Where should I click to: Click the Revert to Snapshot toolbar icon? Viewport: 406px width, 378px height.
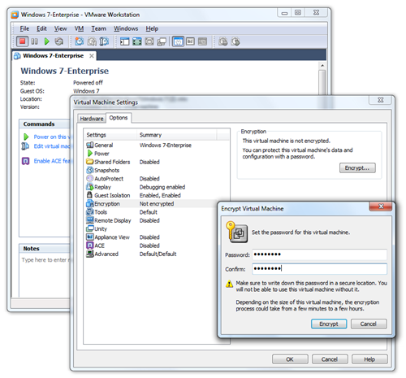92,41
